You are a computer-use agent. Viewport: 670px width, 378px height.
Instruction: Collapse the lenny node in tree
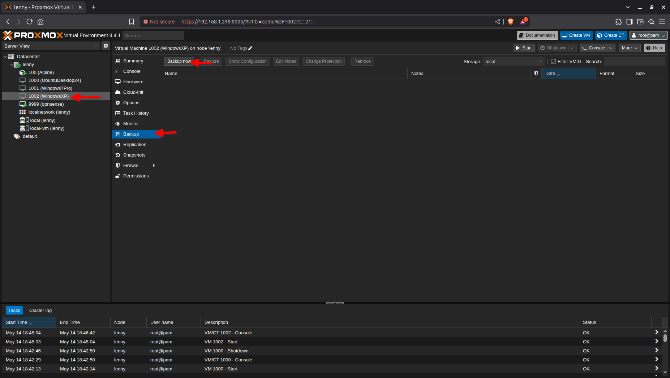[x=11, y=65]
